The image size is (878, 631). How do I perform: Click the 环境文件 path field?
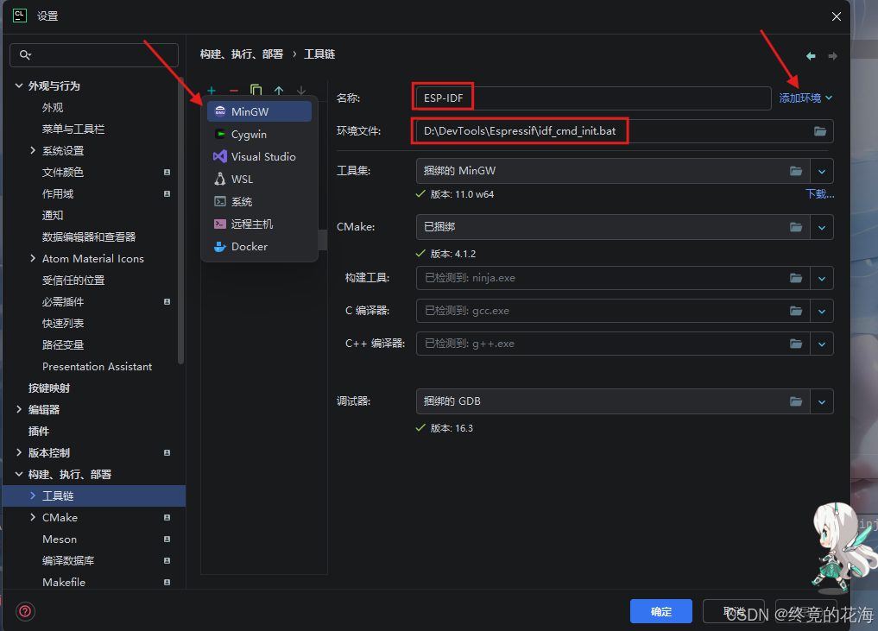624,131
